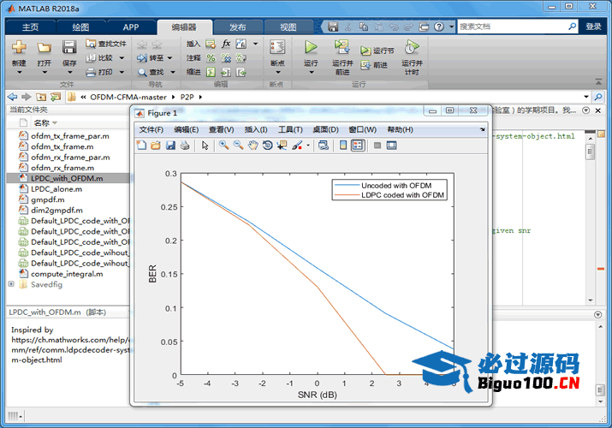Select the Rotate 3D tool in Figure 1

click(268, 146)
